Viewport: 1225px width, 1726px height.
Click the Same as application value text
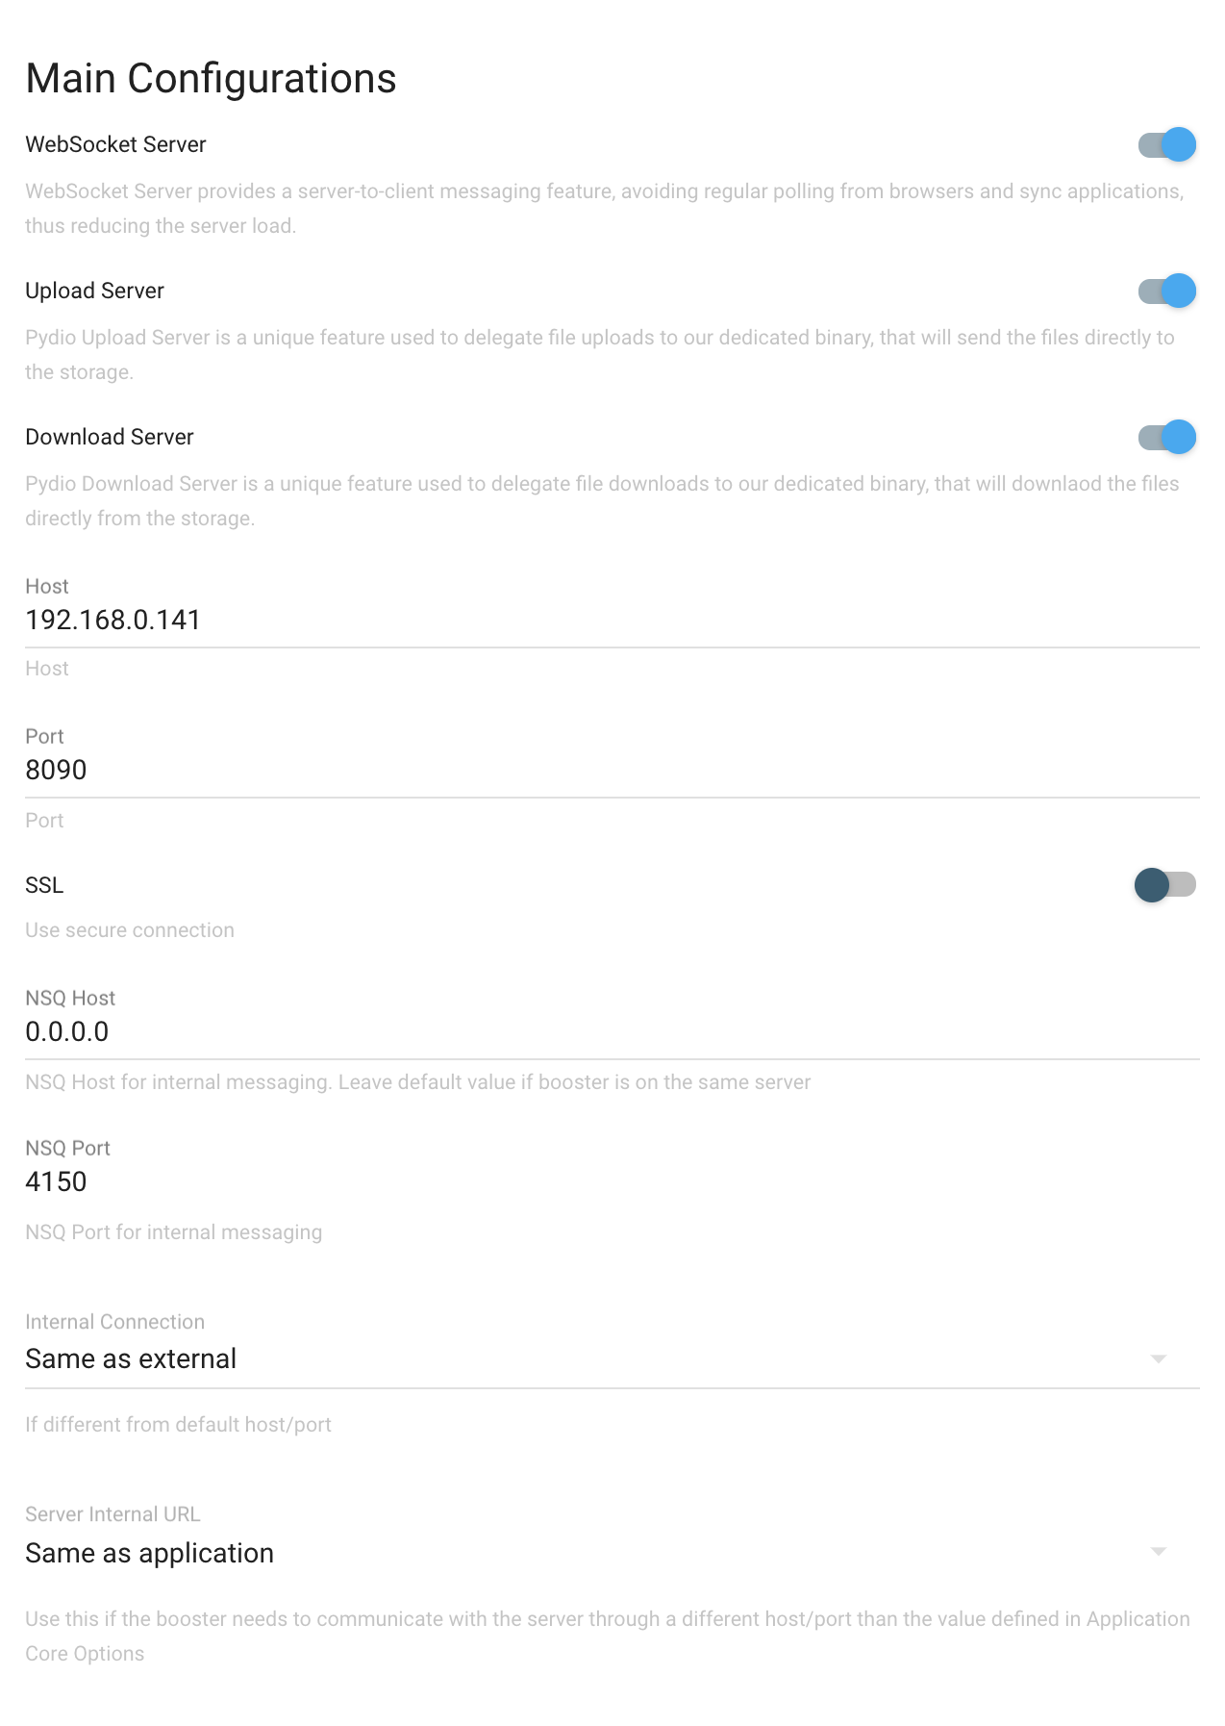point(149,1553)
